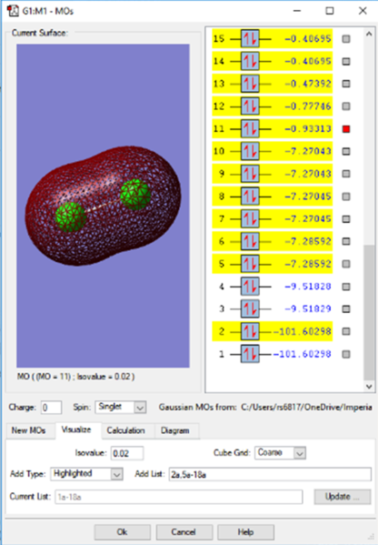Viewport: 378px width, 545px height.
Task: Click the electron occupancy box of MO 14
Action: 250,62
